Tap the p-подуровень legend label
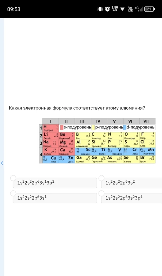162x276 pixels. (x=109, y=127)
